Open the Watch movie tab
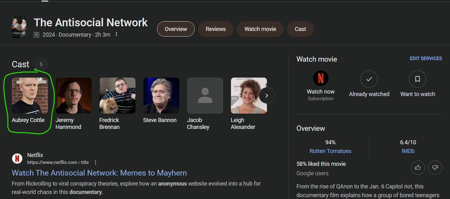This screenshot has height=199, width=450. coord(260,29)
